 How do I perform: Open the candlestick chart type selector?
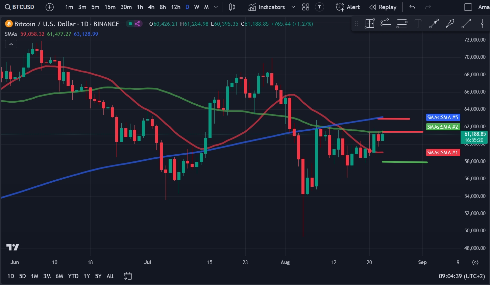pyautogui.click(x=232, y=7)
